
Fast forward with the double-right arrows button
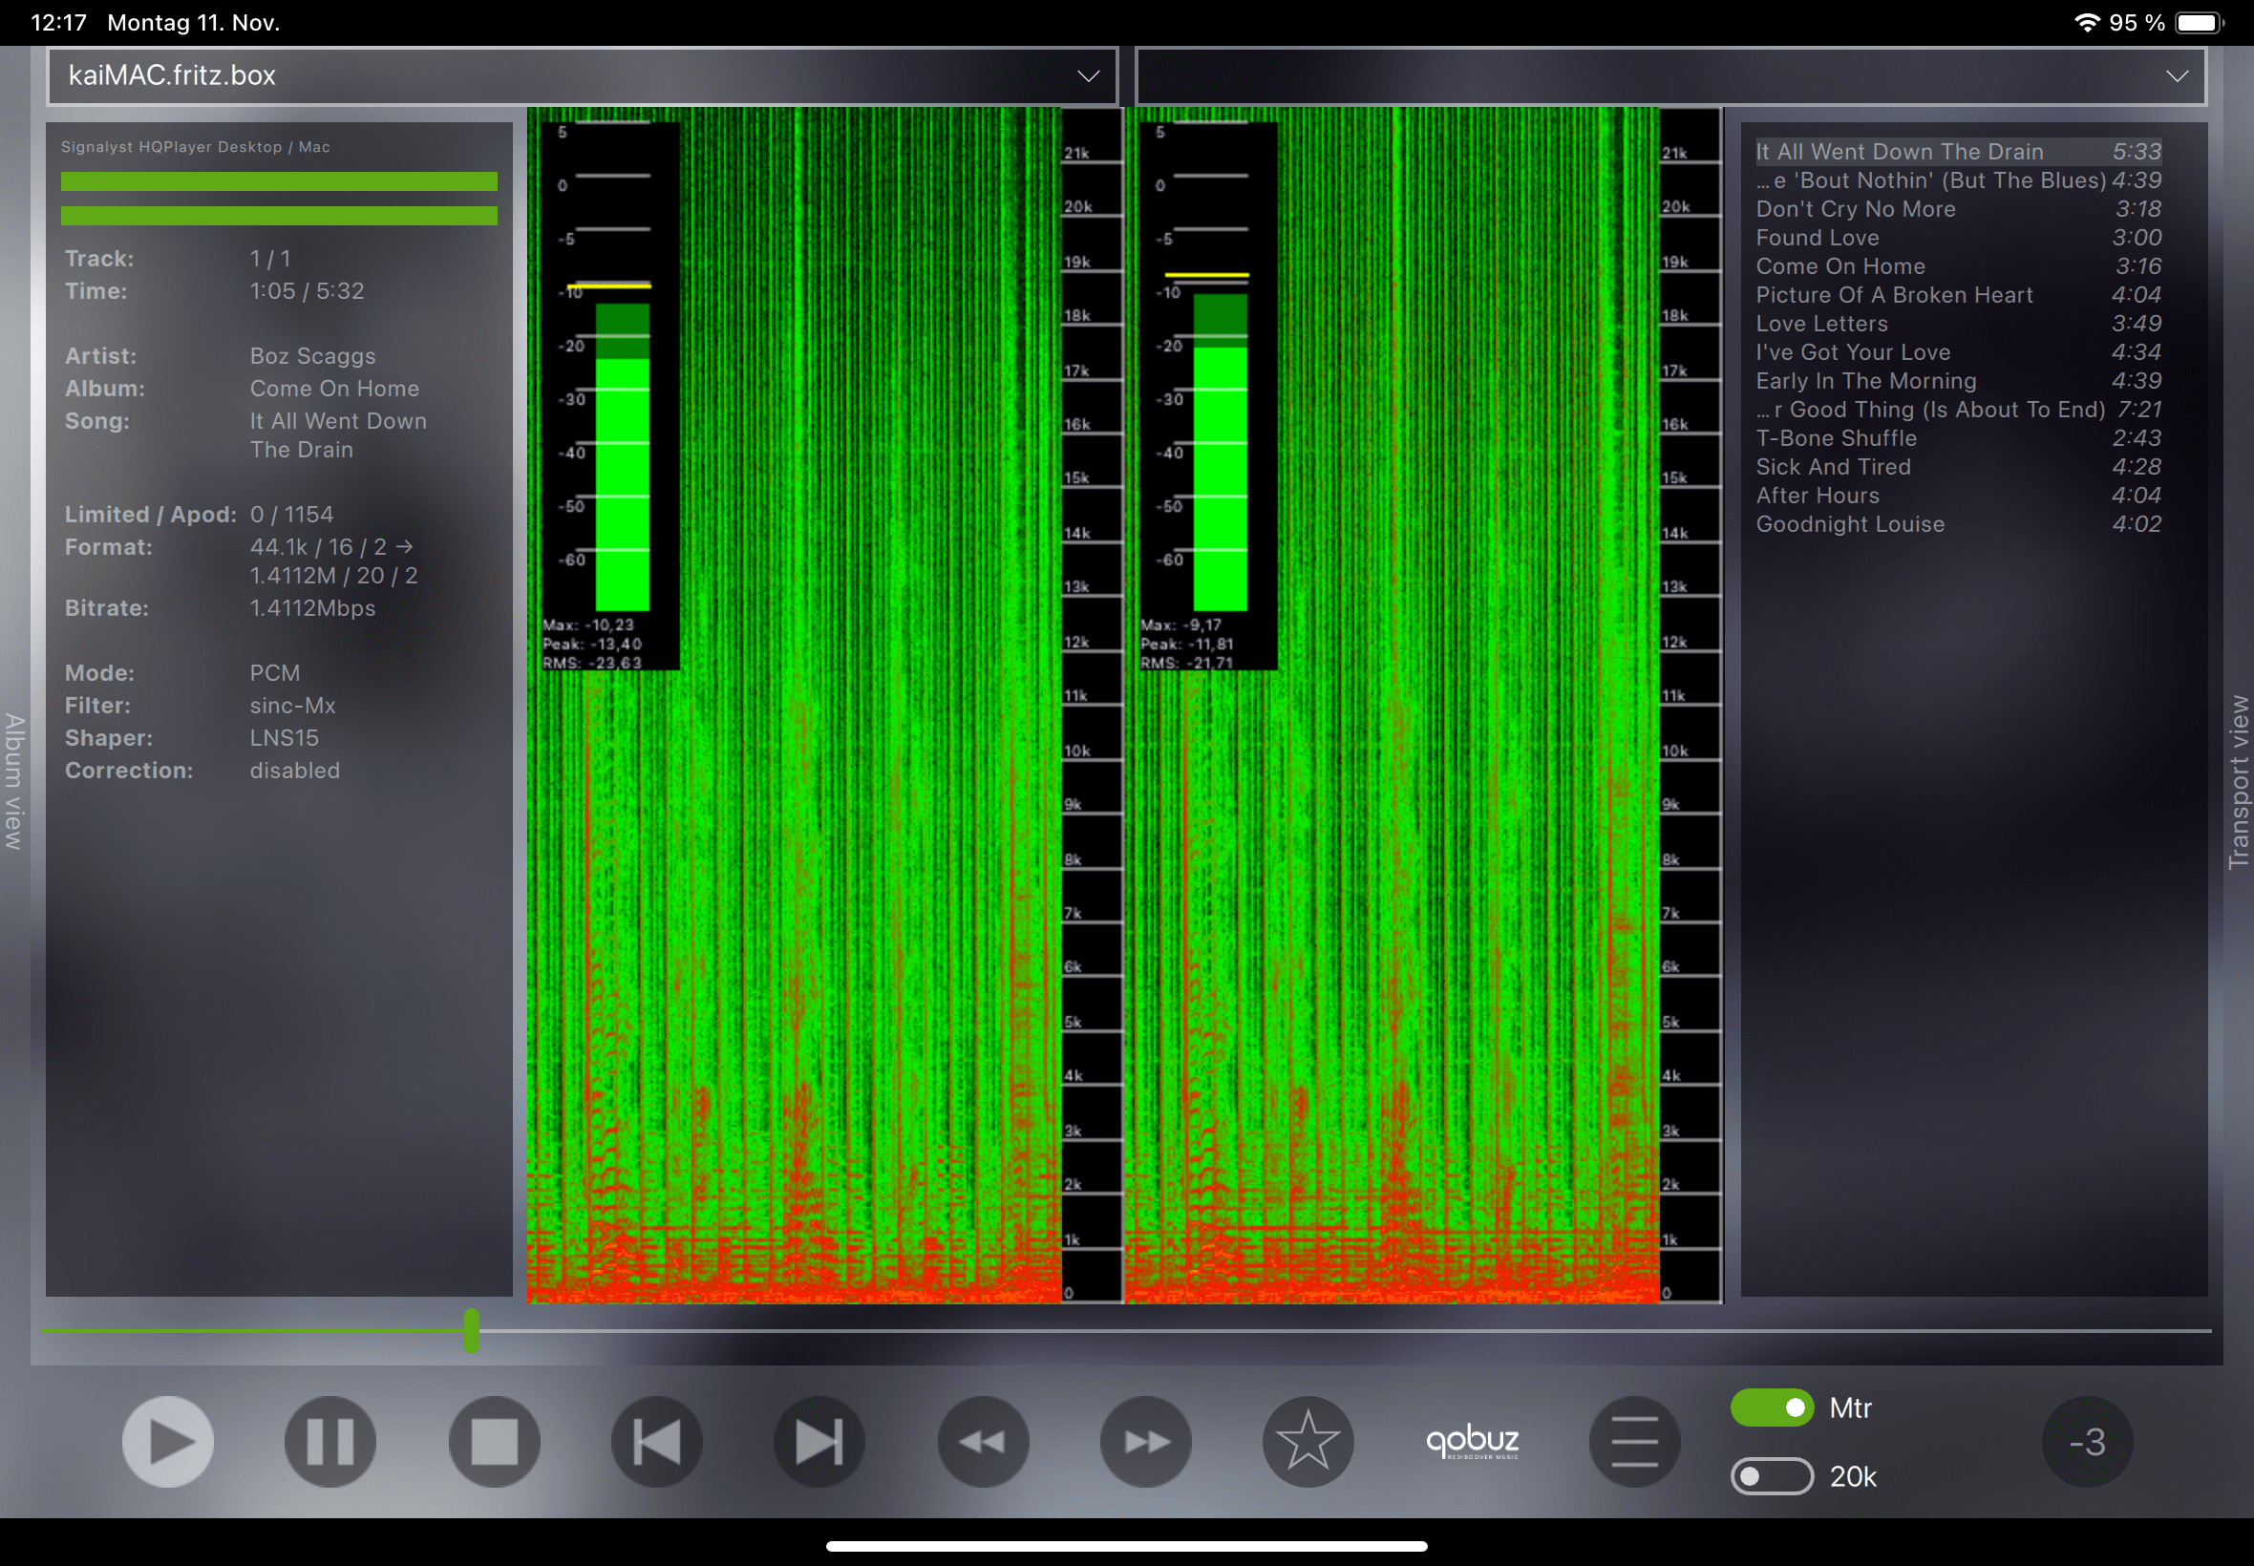pos(1146,1441)
